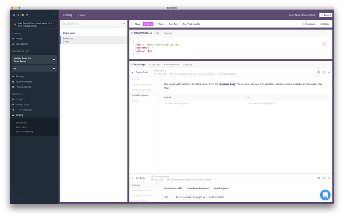Open Team Members page
This screenshot has width=344, height=218.
24,82
